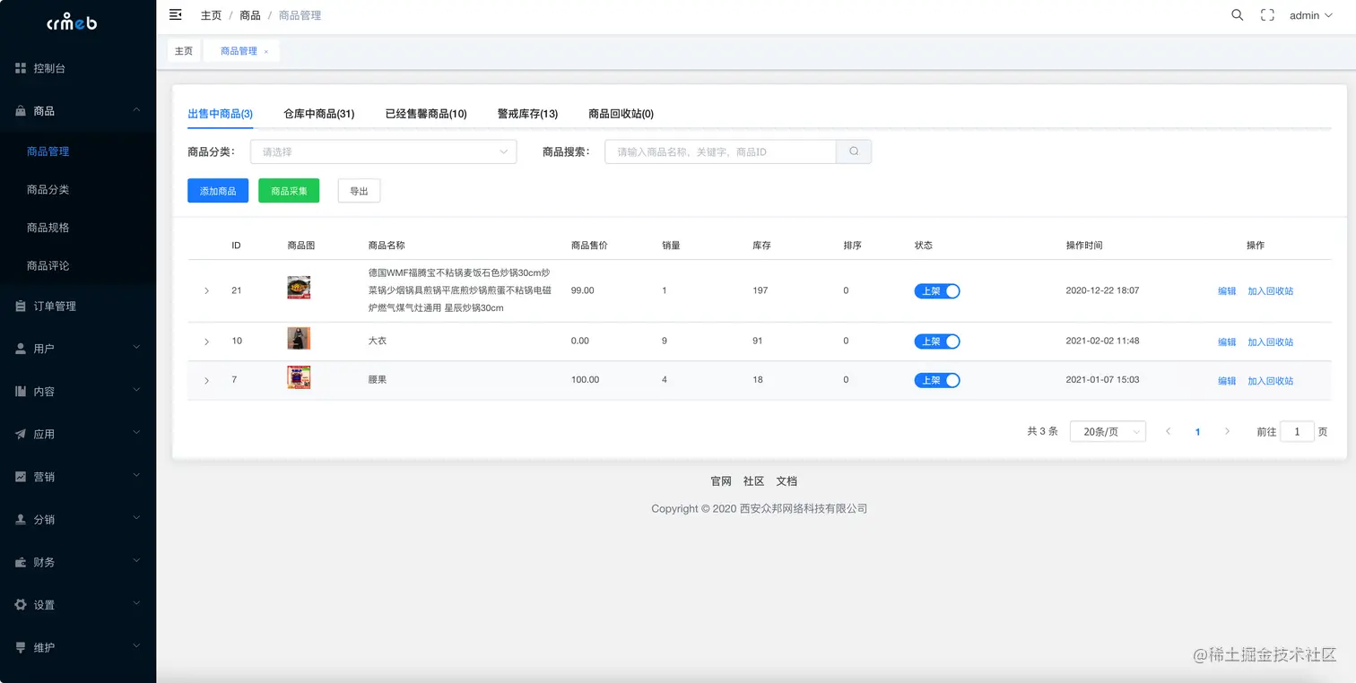Viewport: 1356px width, 683px height.
Task: Click the 添加商品 button
Action: 218,191
